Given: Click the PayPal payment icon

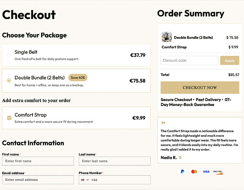Looking at the screenshot, I should click(x=182, y=172).
